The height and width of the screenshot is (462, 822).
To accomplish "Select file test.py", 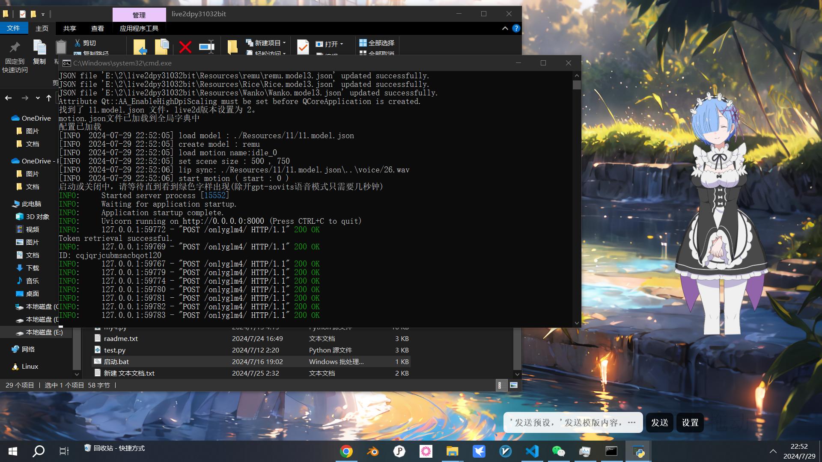I will tap(251, 350).
